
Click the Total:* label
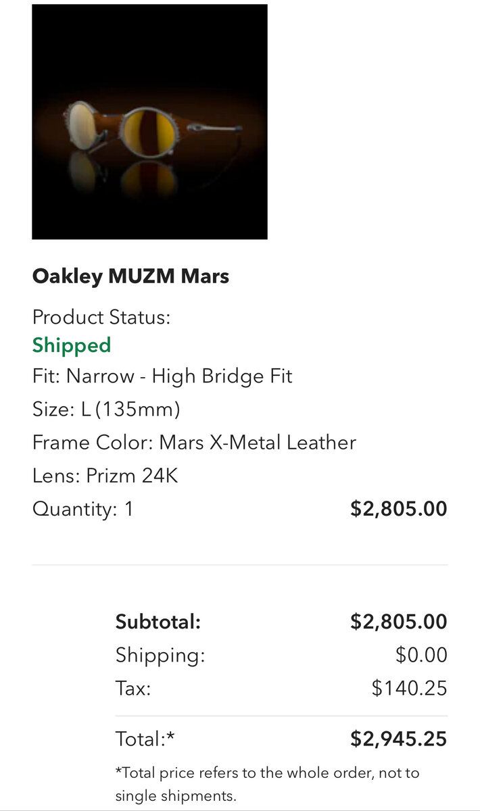tap(145, 739)
